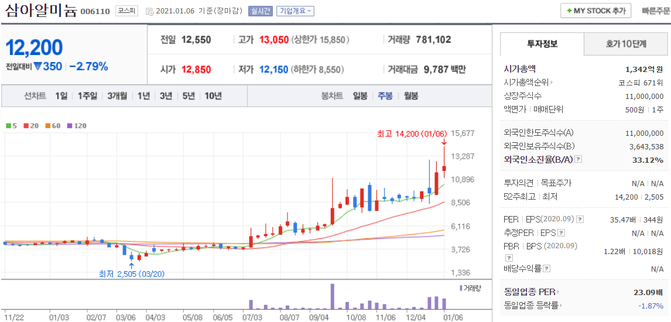
Task: Select the 3개월 line chart period
Action: click(x=117, y=96)
